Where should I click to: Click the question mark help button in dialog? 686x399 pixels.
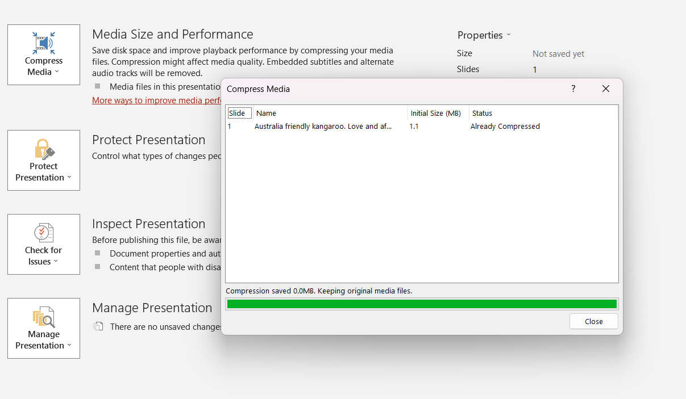coord(573,89)
